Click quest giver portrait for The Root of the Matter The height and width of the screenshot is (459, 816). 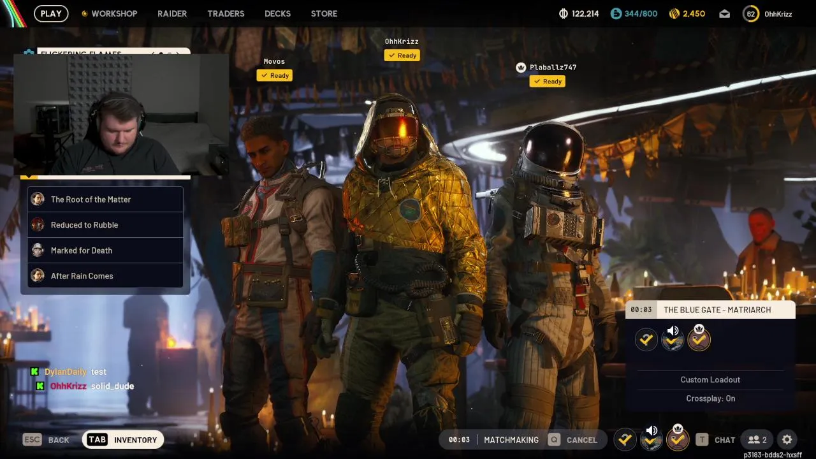pyautogui.click(x=38, y=199)
